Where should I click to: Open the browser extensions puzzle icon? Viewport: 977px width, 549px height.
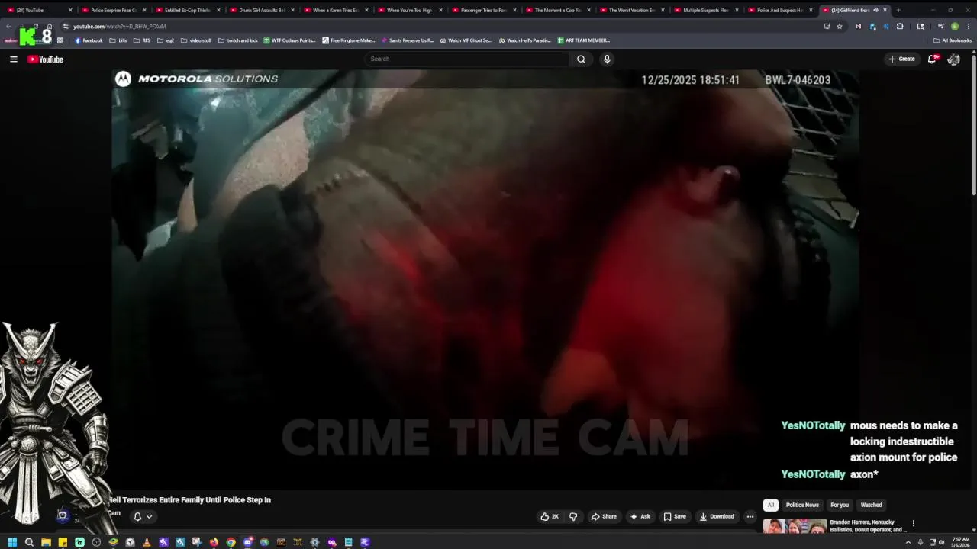click(900, 26)
